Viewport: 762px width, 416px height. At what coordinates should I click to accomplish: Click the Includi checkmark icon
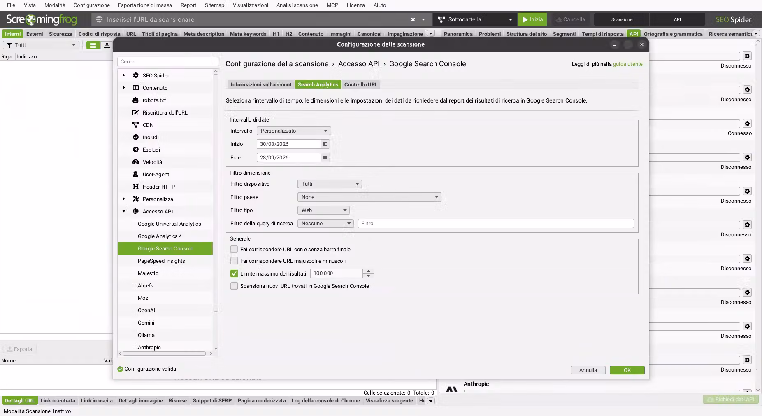click(135, 137)
